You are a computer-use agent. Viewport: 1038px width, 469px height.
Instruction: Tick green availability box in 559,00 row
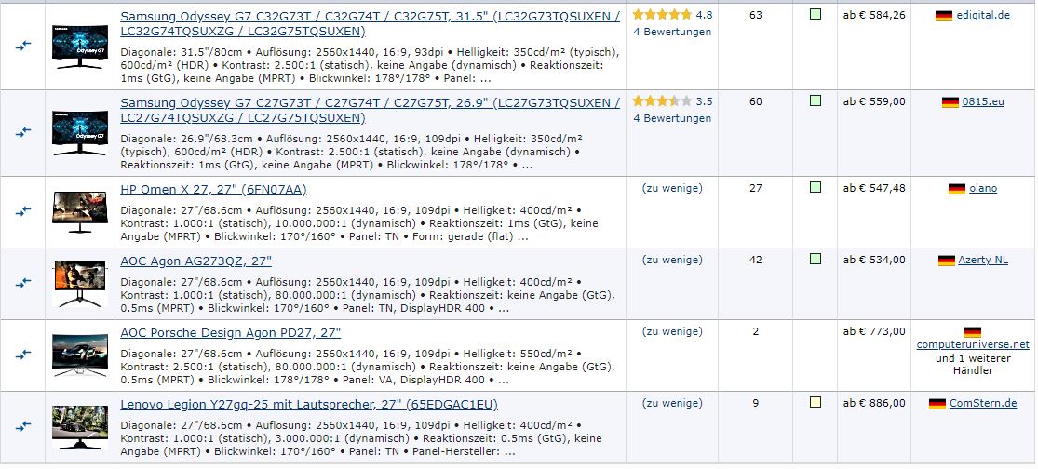pos(815,100)
